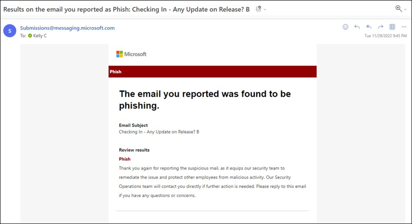This screenshot has height=224, width=412.
Task: Click the green presence indicator by Kelly C
Action: pos(30,36)
